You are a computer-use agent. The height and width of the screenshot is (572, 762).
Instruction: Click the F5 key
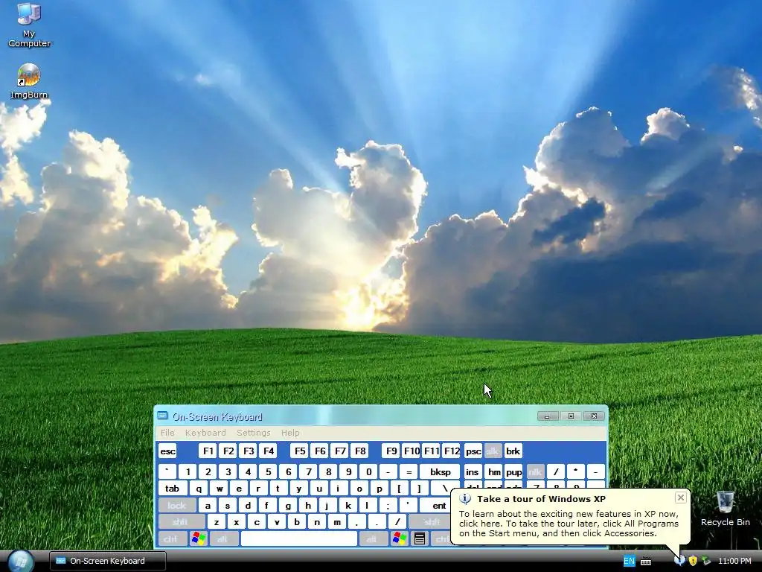click(x=300, y=451)
